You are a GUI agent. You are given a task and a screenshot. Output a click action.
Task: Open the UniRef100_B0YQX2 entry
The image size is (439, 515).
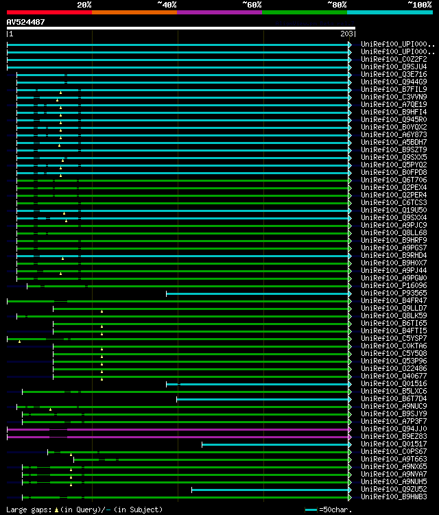click(x=394, y=127)
